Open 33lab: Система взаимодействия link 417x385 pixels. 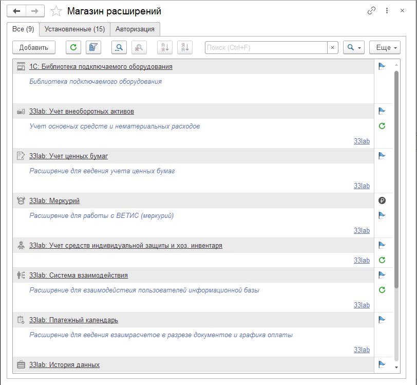[79, 276]
